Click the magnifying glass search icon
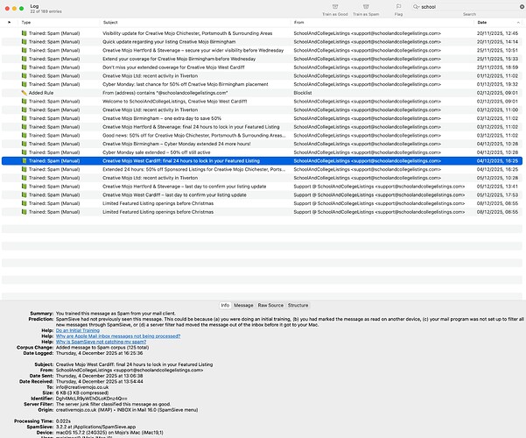 click(415, 6)
